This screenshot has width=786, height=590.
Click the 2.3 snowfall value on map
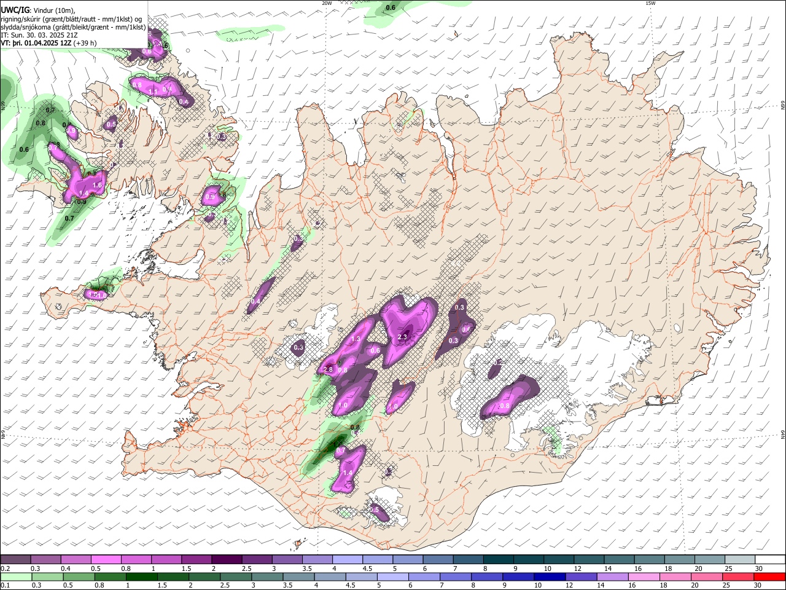(403, 337)
